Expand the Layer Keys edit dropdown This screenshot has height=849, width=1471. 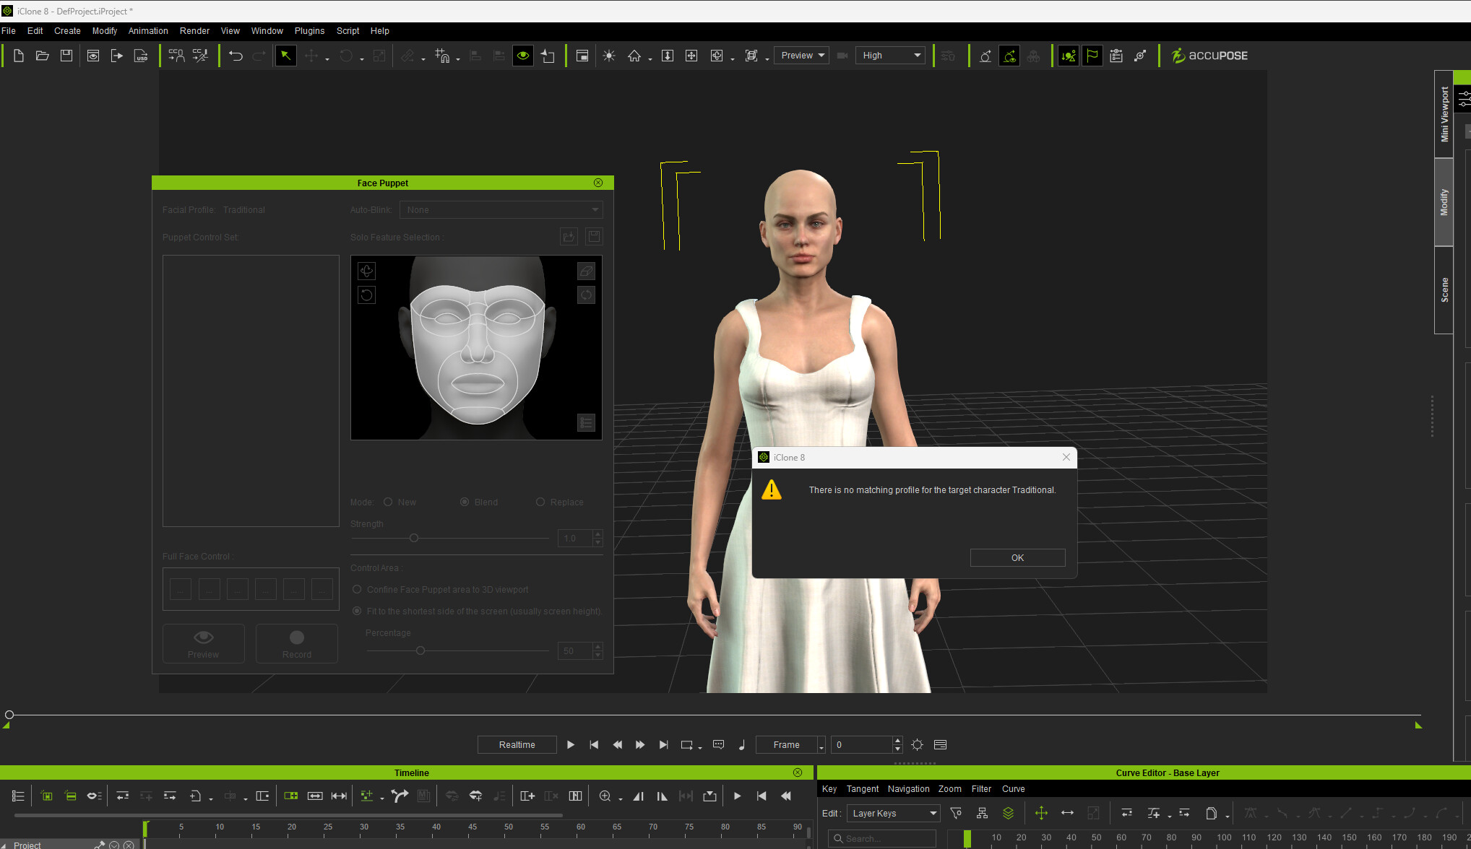coord(894,814)
